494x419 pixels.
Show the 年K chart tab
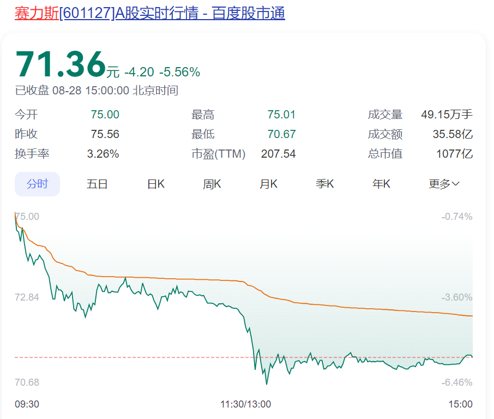(x=381, y=184)
